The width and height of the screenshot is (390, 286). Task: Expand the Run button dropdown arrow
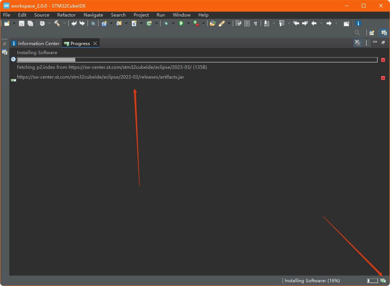(x=188, y=24)
